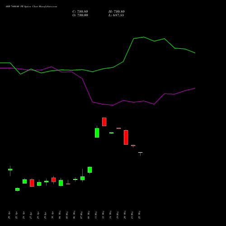226x226 pixels.
Task: Click the green candle above 07 May
Action: (83, 178)
